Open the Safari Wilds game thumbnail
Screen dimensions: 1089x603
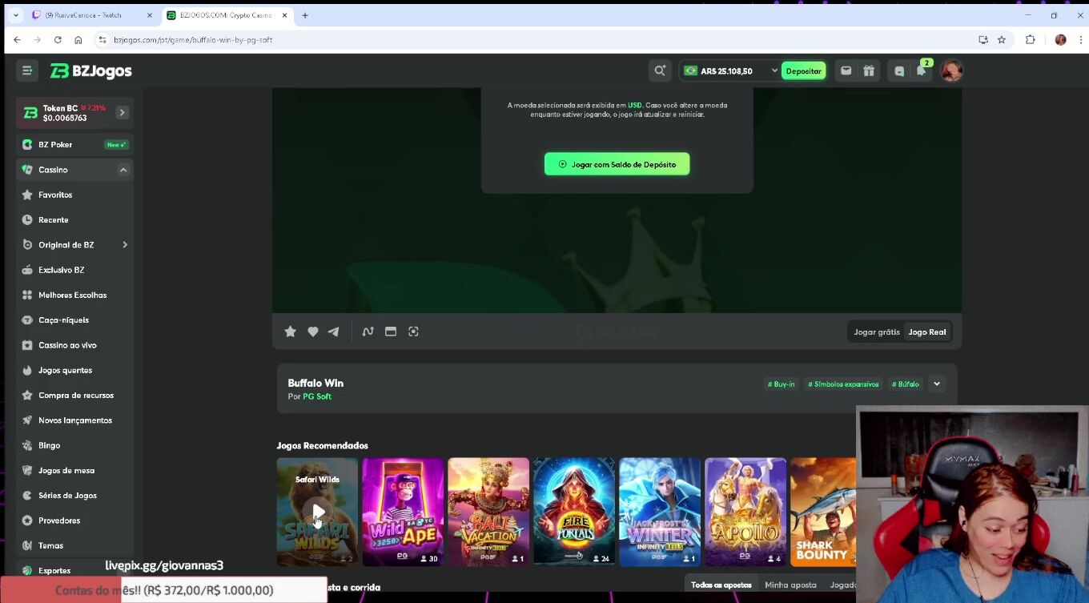[x=317, y=512]
